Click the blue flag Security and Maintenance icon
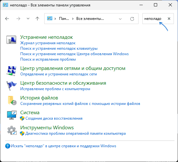Viewport: 178px width, 162px height. pos(11,86)
